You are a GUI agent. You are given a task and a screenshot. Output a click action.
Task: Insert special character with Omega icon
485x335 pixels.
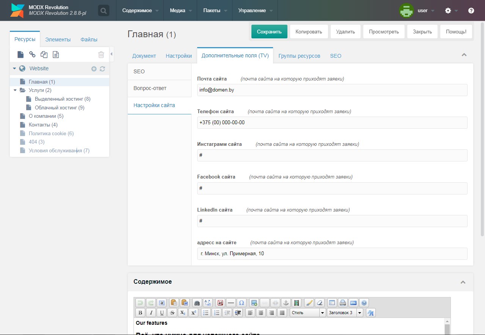point(241,303)
